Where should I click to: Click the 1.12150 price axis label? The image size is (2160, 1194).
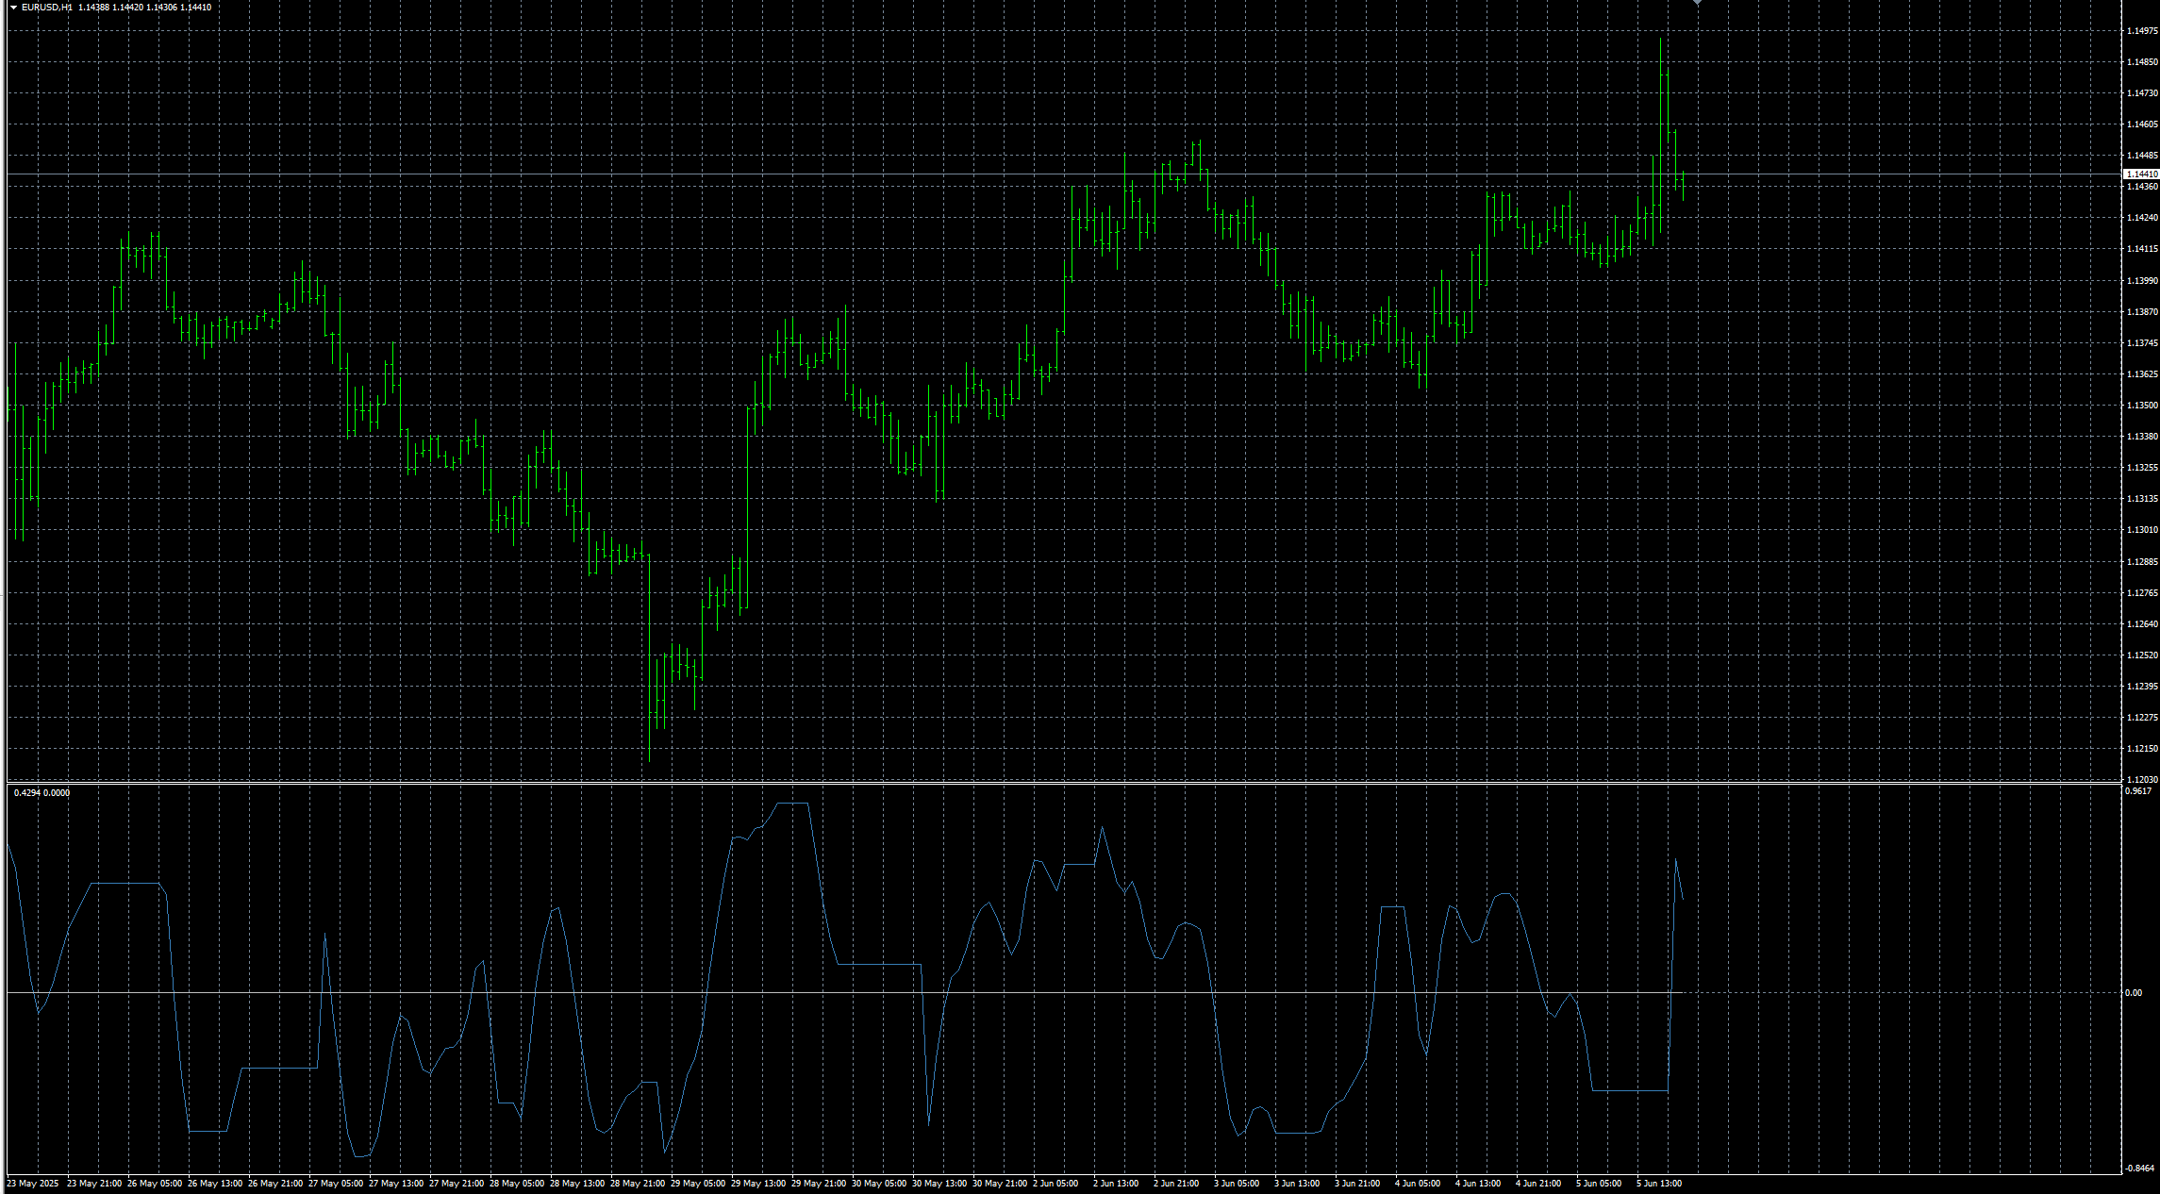point(2142,749)
